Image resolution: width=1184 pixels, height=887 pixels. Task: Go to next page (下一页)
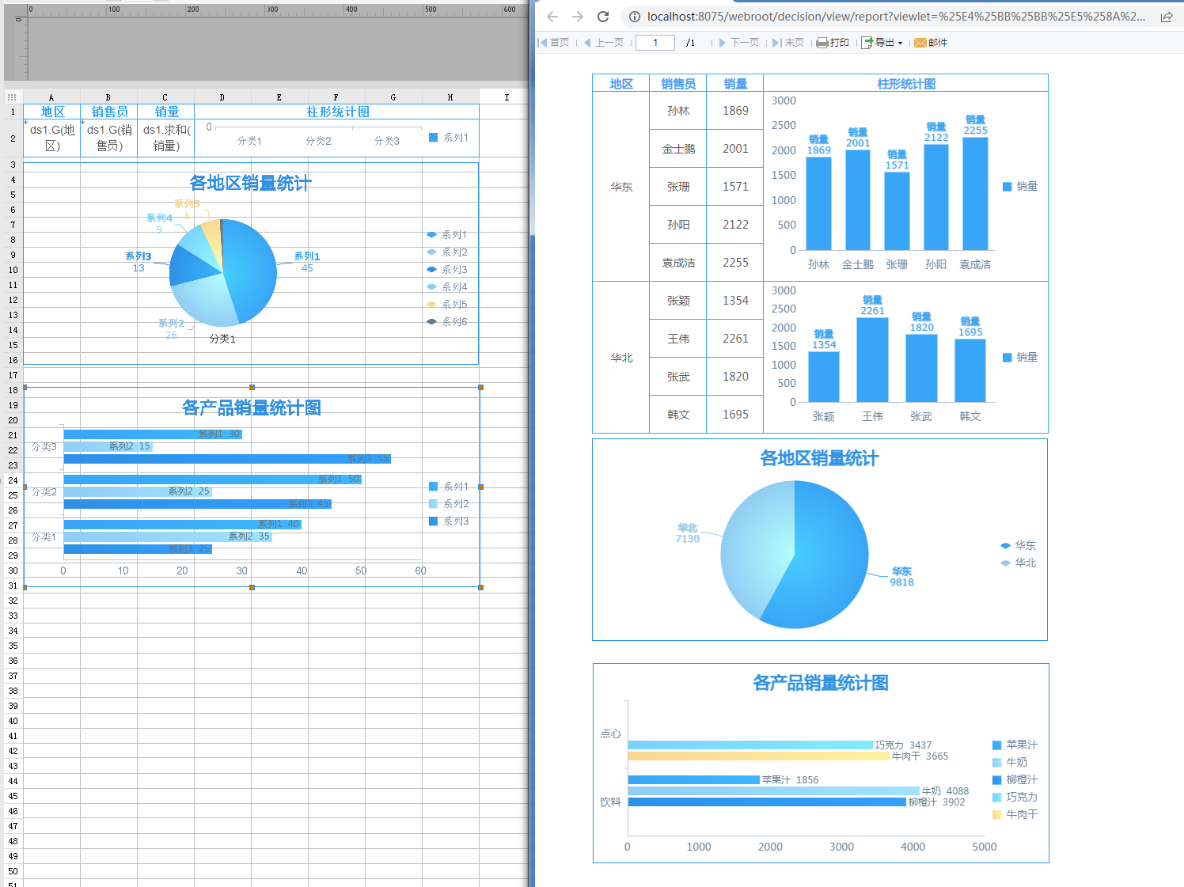[738, 43]
